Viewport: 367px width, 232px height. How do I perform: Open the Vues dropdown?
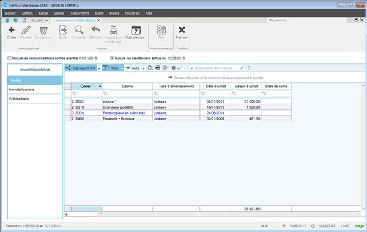point(136,68)
